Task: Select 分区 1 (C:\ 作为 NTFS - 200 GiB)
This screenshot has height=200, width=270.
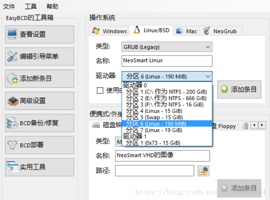Action: point(167,92)
